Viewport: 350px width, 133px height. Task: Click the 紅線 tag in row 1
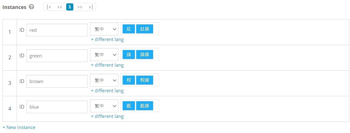pyautogui.click(x=144, y=29)
